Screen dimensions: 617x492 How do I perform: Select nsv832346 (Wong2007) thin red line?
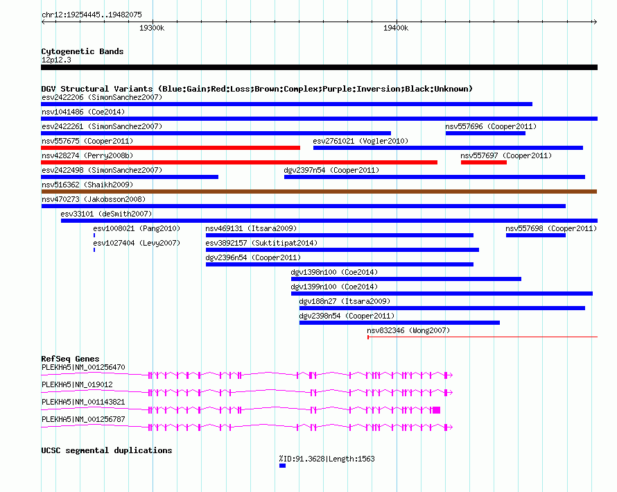(x=483, y=337)
